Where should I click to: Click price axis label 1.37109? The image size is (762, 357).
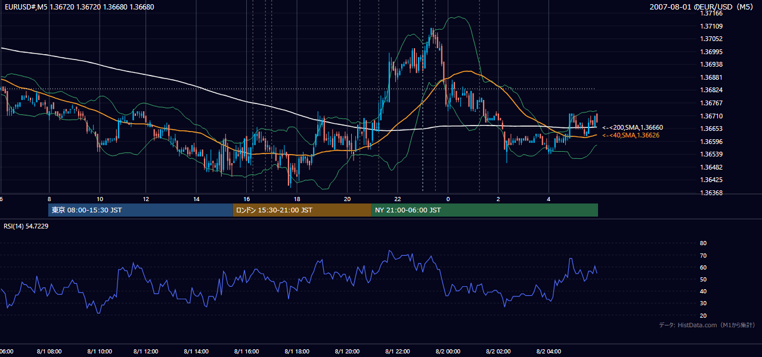coord(711,26)
